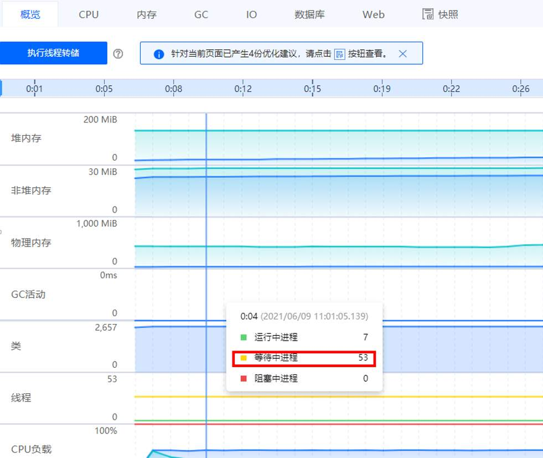543x458 pixels.
Task: Click the info icon in suggestion banner
Action: coord(158,54)
